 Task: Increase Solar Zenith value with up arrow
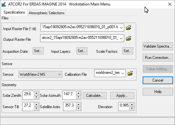pos(36,93)
